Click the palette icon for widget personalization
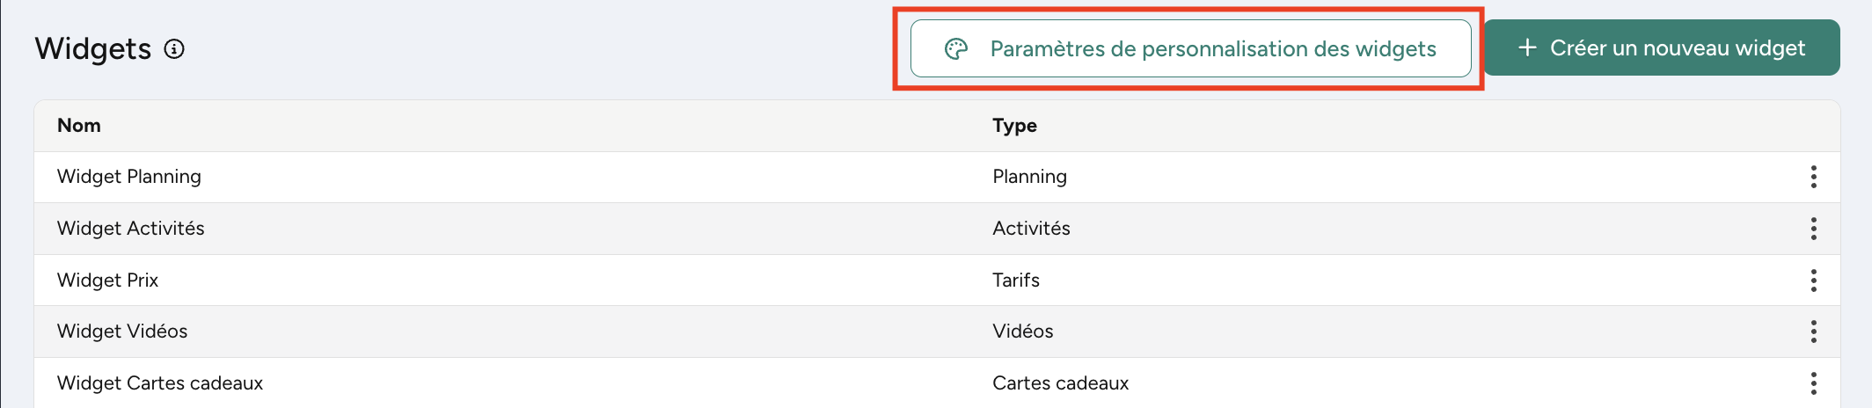 (x=956, y=49)
